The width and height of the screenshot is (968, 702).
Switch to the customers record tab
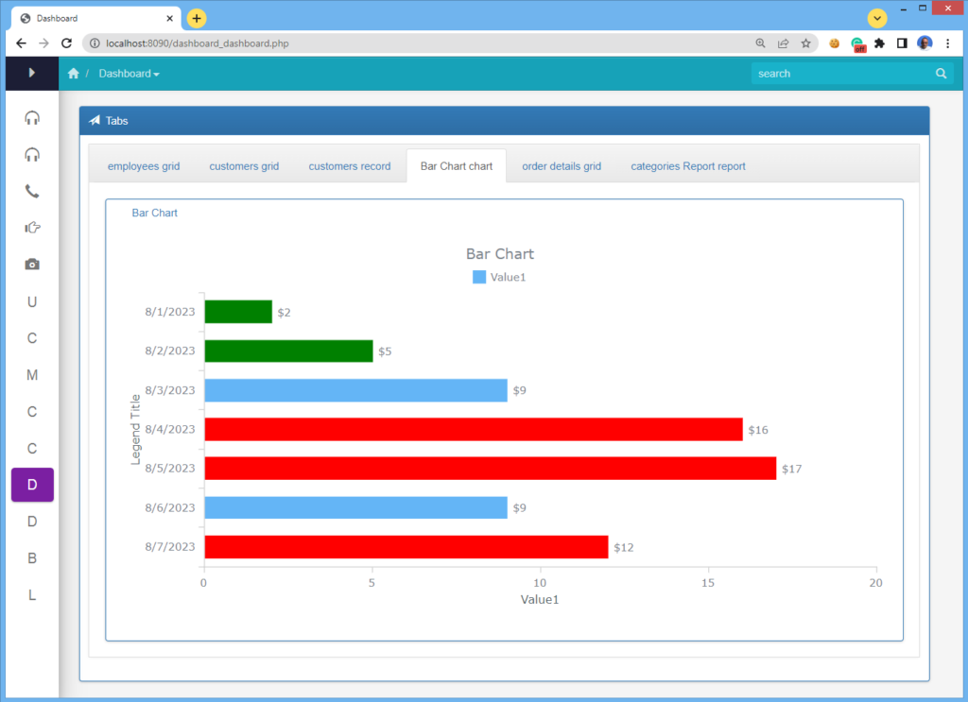349,165
